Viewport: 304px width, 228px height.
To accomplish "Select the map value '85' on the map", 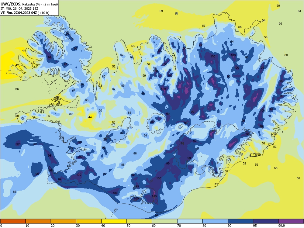I will pyautogui.click(x=104, y=76).
